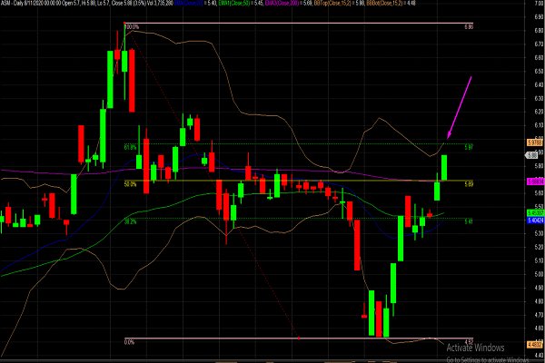
Task: Click the grey 5.88 last-price marker
Action: point(531,155)
